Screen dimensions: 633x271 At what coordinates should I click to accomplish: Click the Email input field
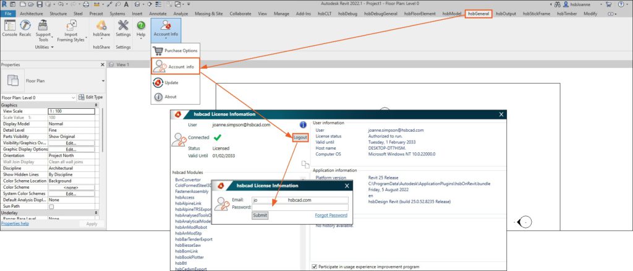click(300, 200)
